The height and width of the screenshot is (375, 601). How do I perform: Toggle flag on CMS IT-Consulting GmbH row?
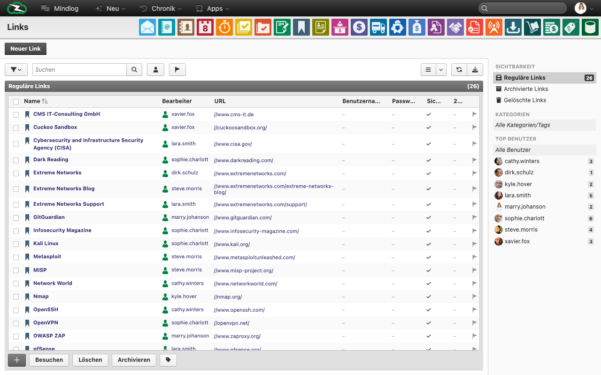474,114
